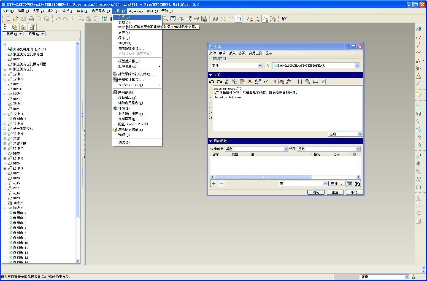The height and width of the screenshot is (281, 427).
Task: Click the verify relations checkmark icon
Action: click(323, 82)
